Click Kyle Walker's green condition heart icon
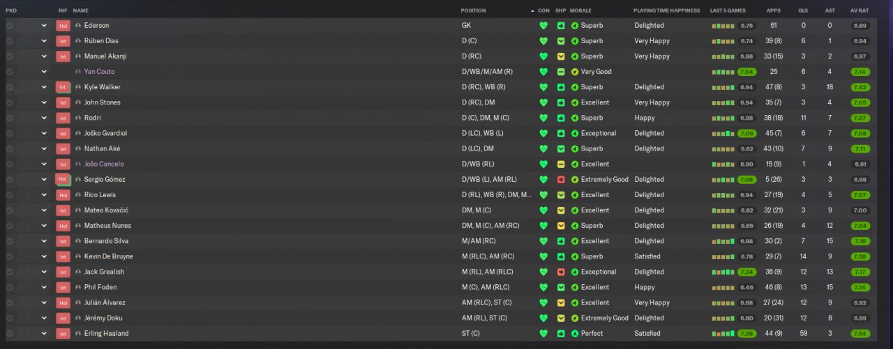The height and width of the screenshot is (349, 893). 543,87
